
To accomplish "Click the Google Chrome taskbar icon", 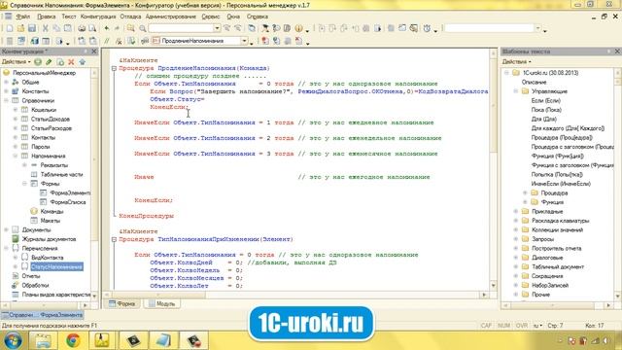I will pos(73,340).
